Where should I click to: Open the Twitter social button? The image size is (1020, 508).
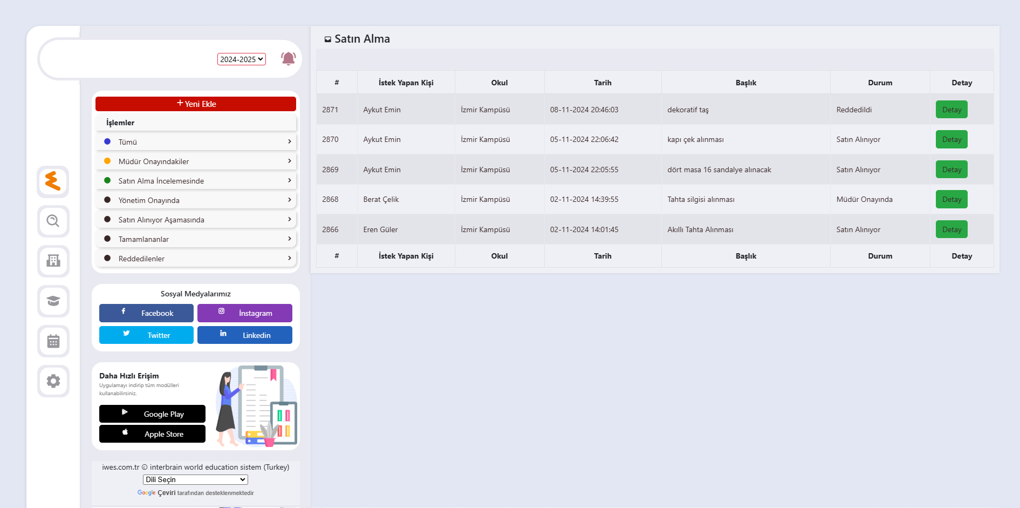point(146,335)
